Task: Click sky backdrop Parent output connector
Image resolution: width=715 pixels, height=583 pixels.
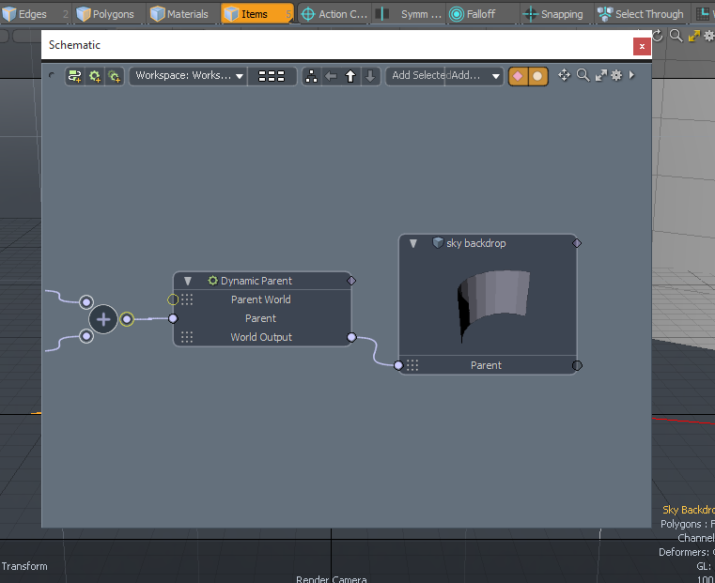Action: coord(577,365)
